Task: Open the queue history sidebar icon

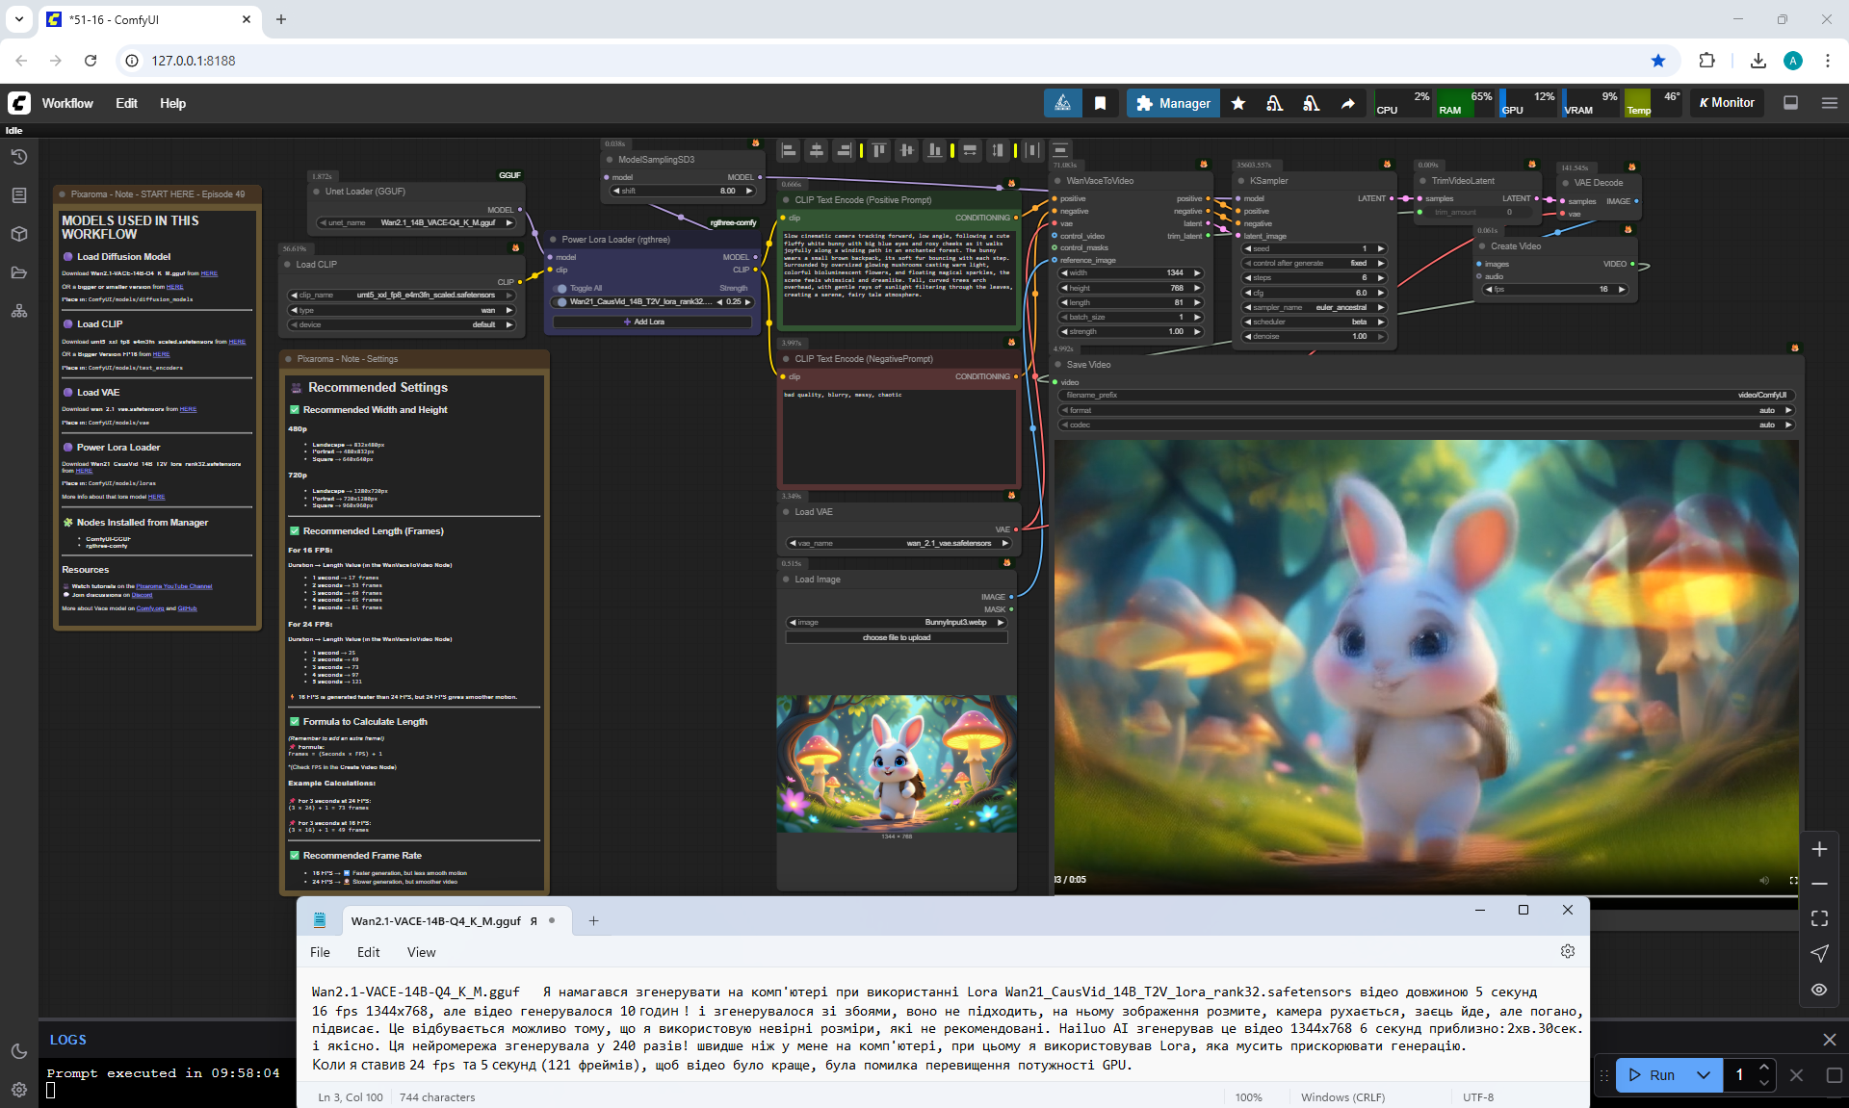Action: tap(19, 157)
